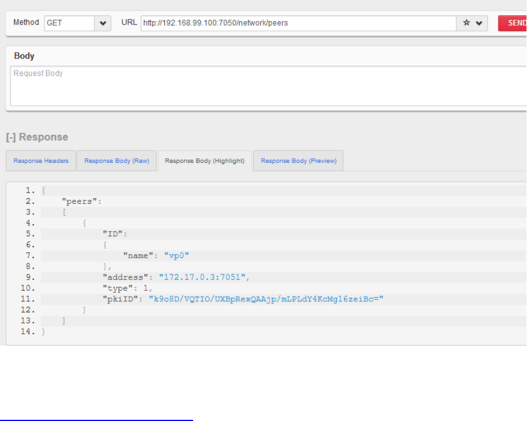Bookmark the URL with star icon
Screen dimensions: 527x421
point(466,23)
